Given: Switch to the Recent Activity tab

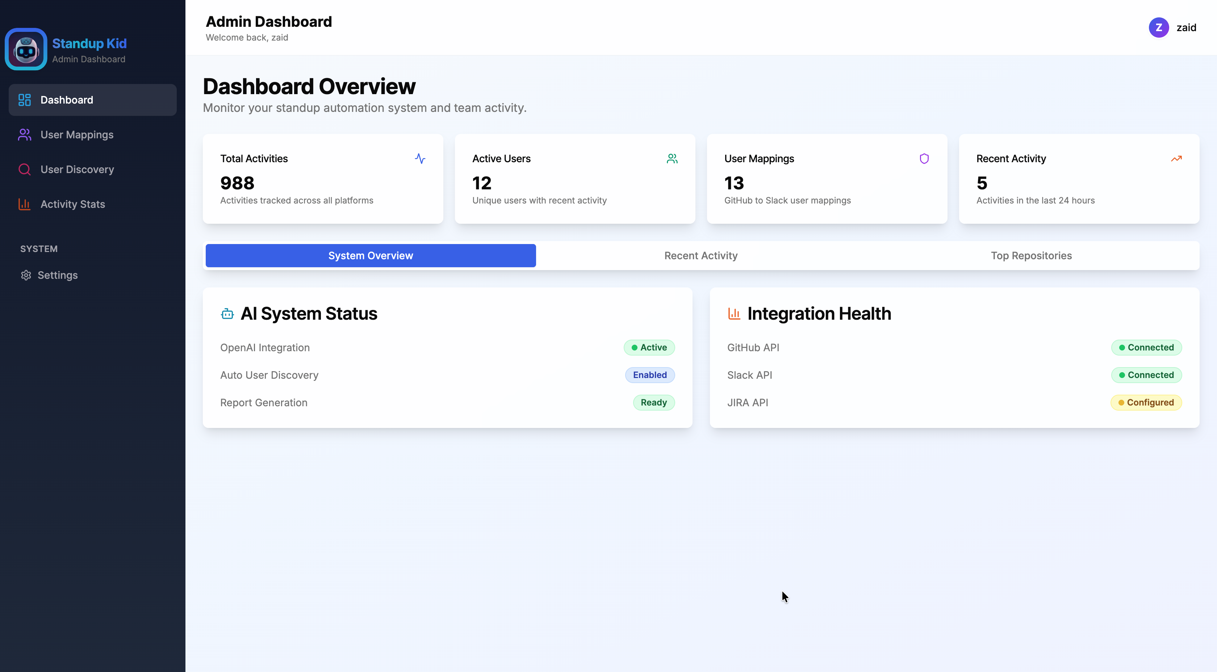Looking at the screenshot, I should 700,256.
